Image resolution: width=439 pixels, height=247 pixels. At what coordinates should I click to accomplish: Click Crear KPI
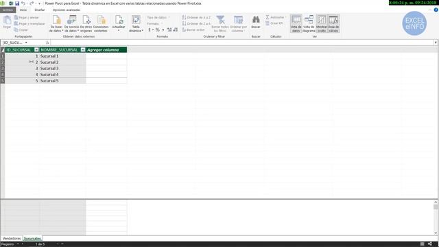tap(274, 23)
